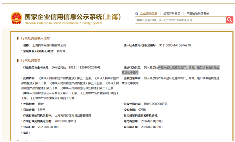
Task: Click the company name 上海钧丰网络科技有限公司
Action: point(49,45)
